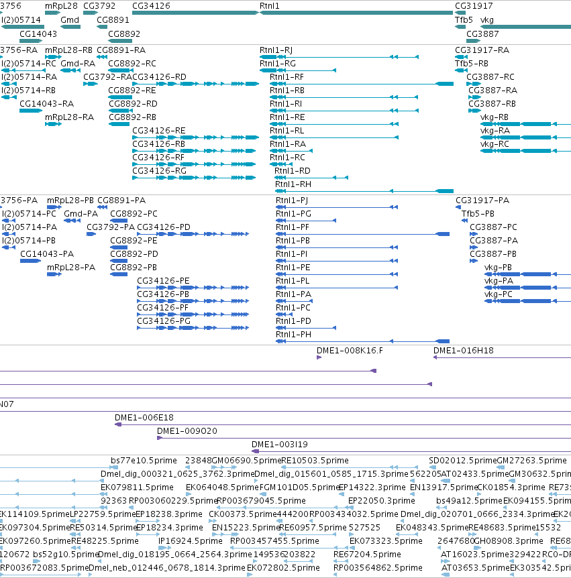This screenshot has width=571, height=578.
Task: Click EST EP22050.3prime
Action: pos(382,501)
